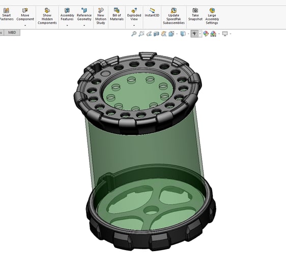286x273 pixels.
Task: Select the Move Component tool
Action: click(x=25, y=15)
